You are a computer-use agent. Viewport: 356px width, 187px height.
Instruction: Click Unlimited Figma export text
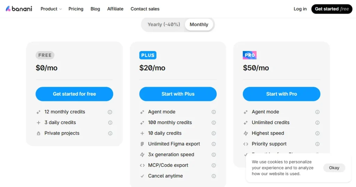(x=174, y=144)
